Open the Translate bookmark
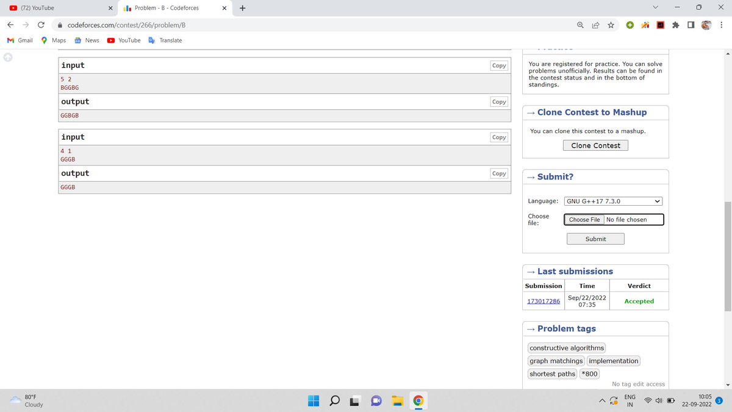 pyautogui.click(x=165, y=40)
